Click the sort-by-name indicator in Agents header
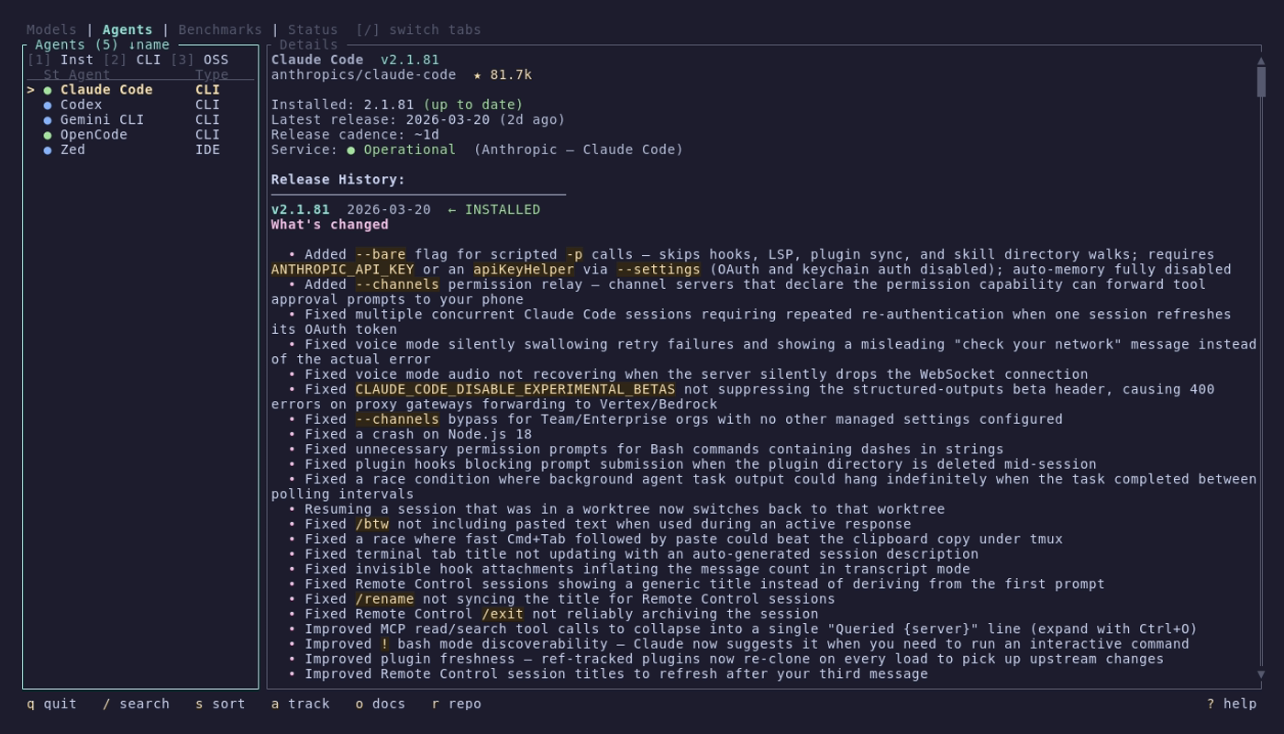Viewport: 1284px width, 734px height. coord(149,45)
